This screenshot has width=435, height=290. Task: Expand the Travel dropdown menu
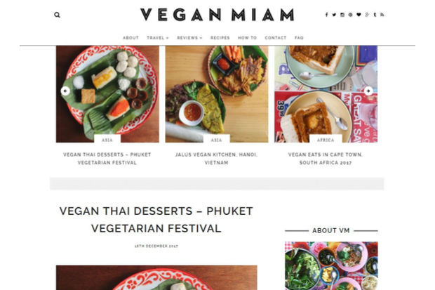(158, 38)
